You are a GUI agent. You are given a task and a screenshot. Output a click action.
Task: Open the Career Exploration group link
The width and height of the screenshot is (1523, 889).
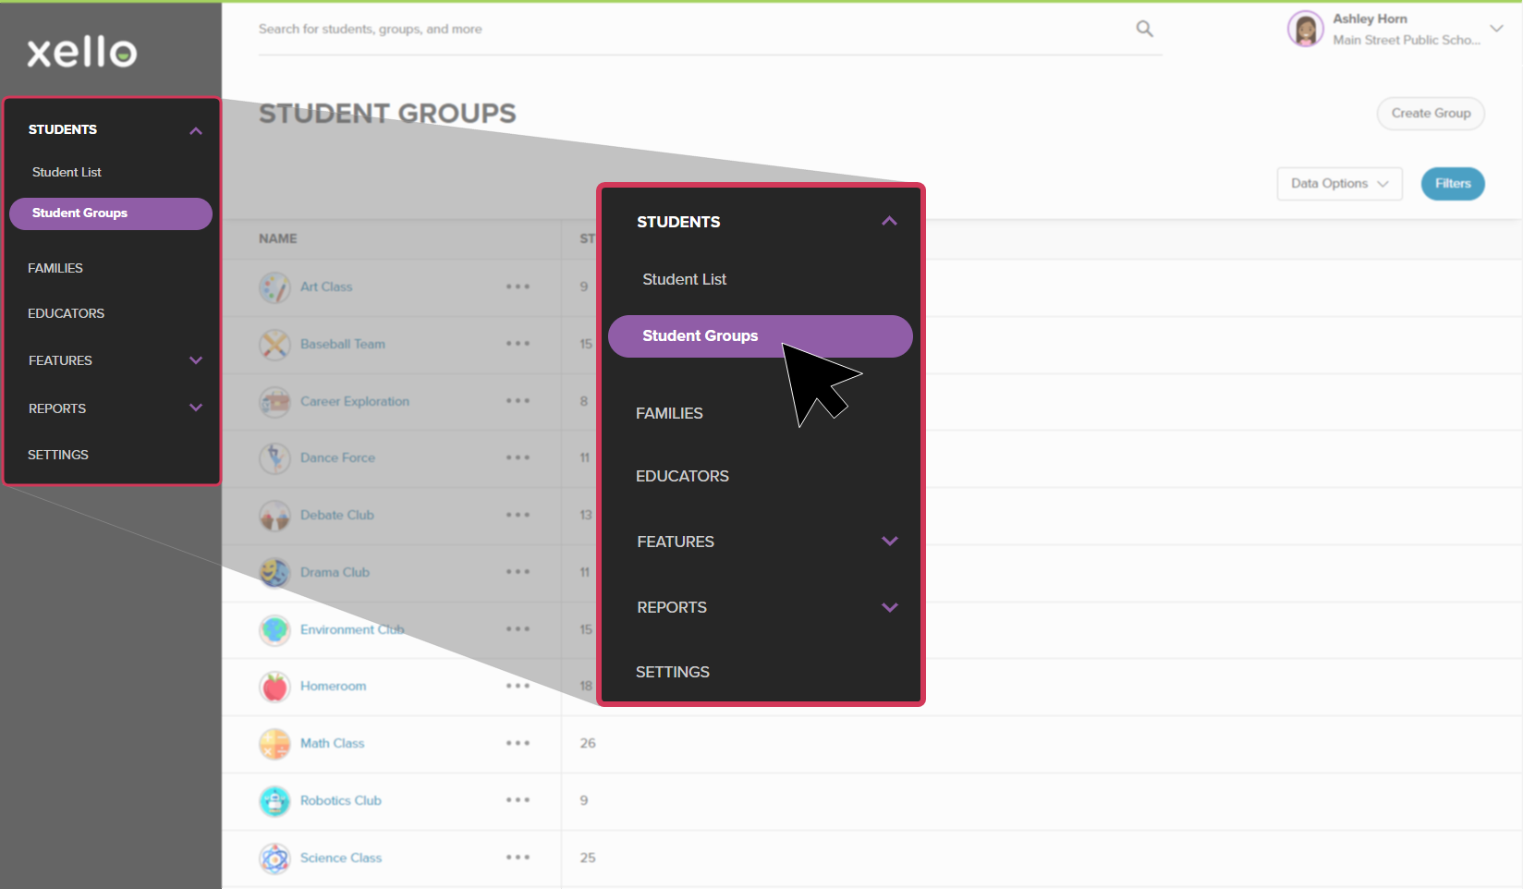[x=355, y=401]
